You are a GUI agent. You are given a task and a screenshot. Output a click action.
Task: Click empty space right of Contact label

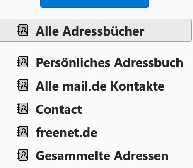(137, 109)
